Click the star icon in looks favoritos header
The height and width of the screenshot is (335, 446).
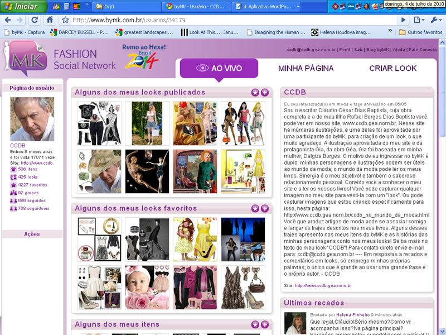click(255, 208)
